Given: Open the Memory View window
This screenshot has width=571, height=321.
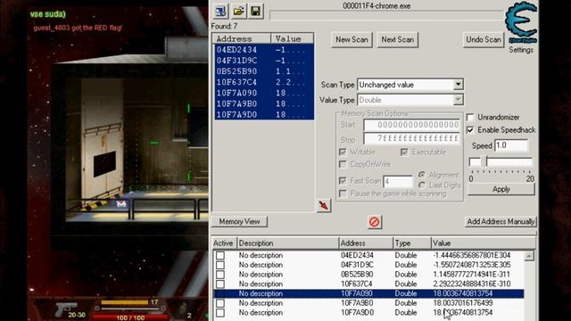Looking at the screenshot, I should (240, 222).
